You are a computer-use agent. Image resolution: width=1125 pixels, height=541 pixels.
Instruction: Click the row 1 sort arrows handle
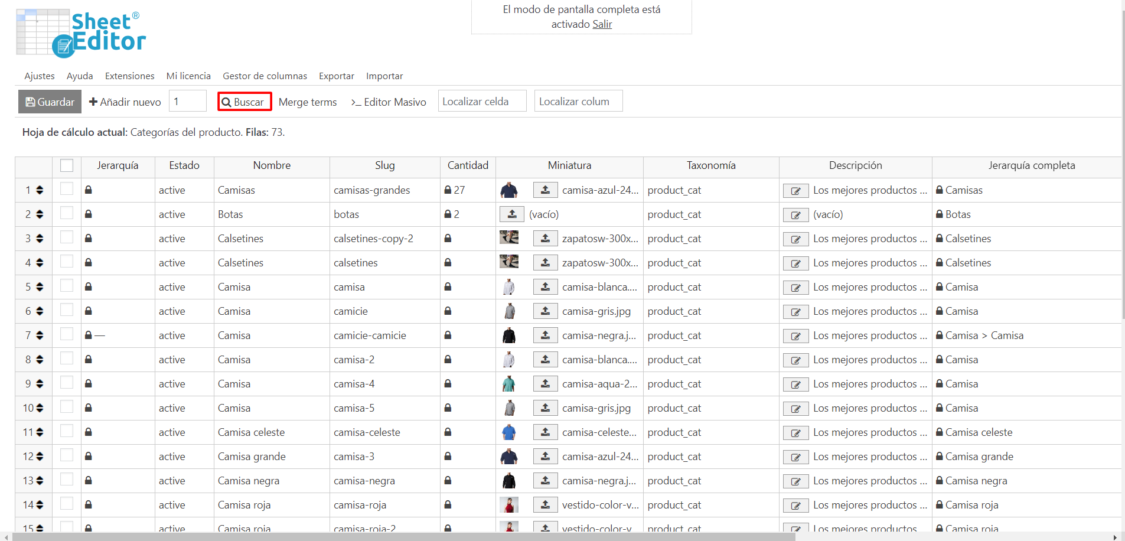[x=40, y=190]
